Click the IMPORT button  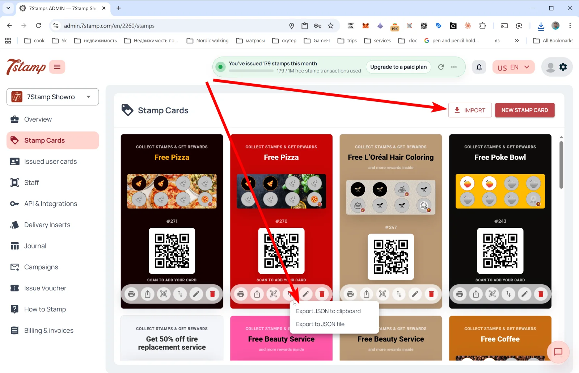(470, 110)
